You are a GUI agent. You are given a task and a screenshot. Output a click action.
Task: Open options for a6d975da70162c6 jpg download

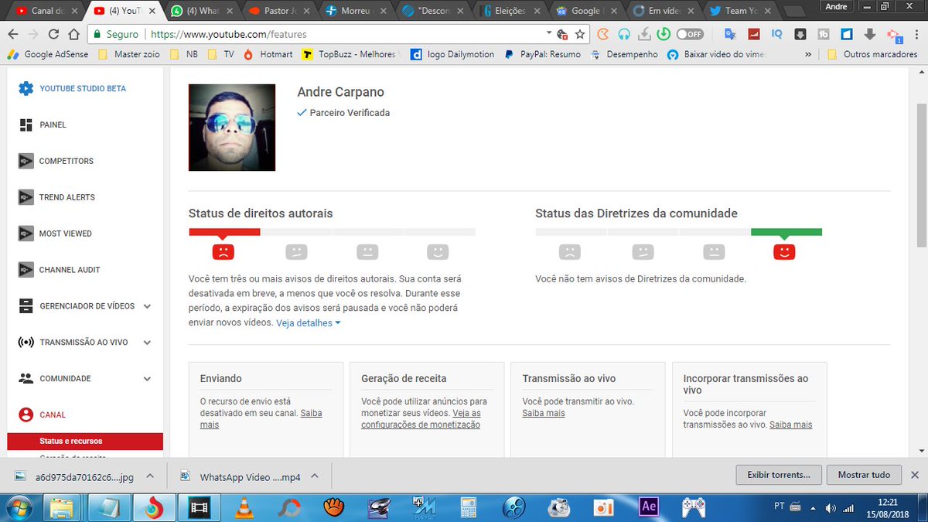(150, 476)
